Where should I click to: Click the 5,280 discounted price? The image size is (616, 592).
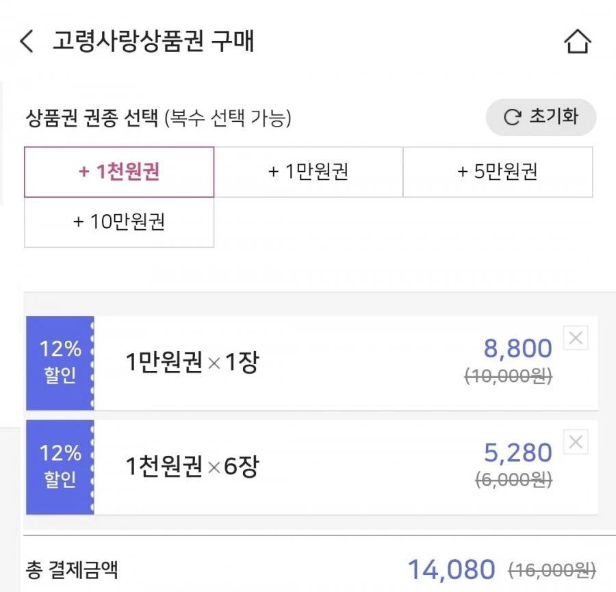click(x=518, y=452)
